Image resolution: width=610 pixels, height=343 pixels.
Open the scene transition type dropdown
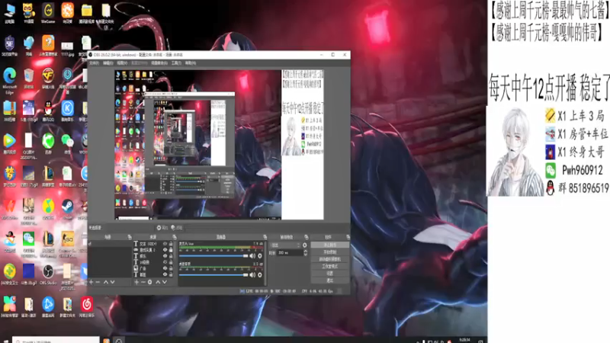(285, 245)
